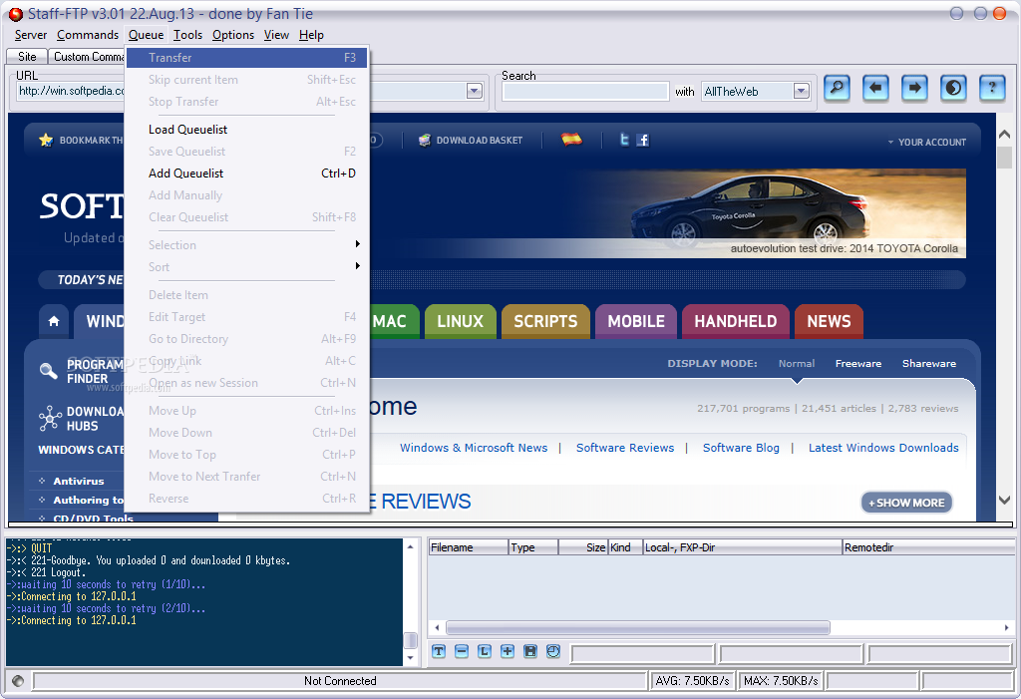Click the Spanish flag language icon
Screen dimensions: 1021x699
click(x=571, y=139)
